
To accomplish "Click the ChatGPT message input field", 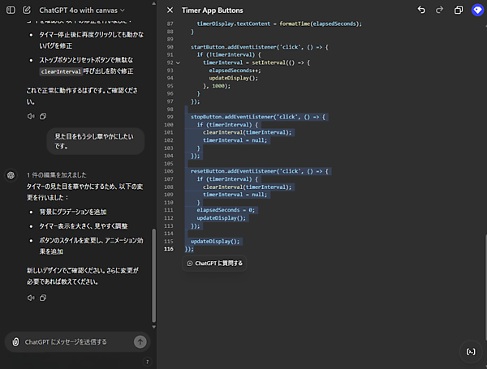I will [77, 341].
